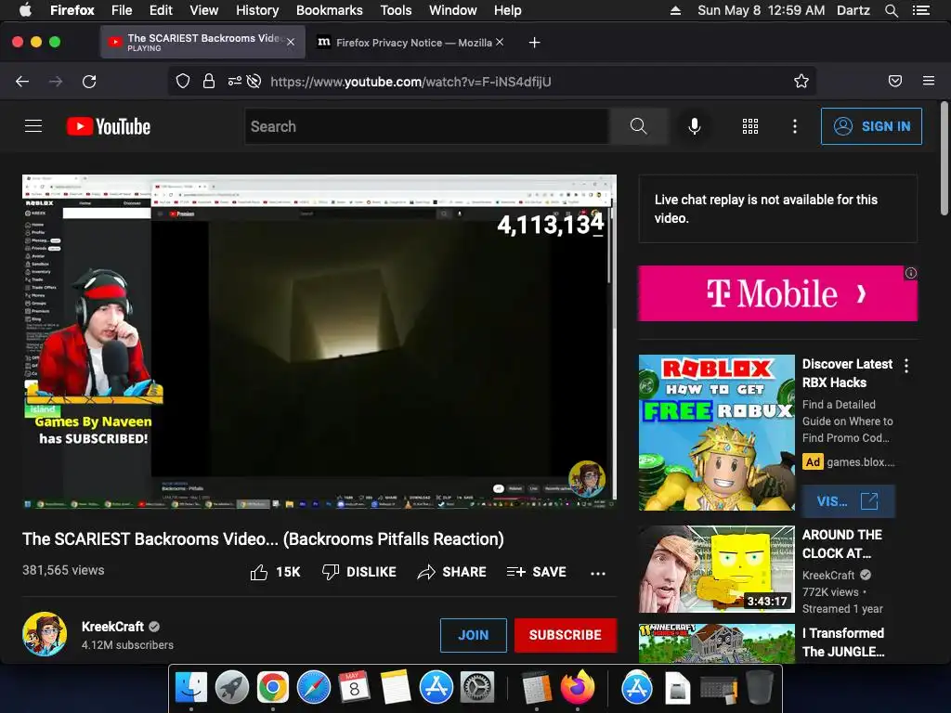951x713 pixels.
Task: Open more actions ellipsis under the video
Action: point(598,573)
